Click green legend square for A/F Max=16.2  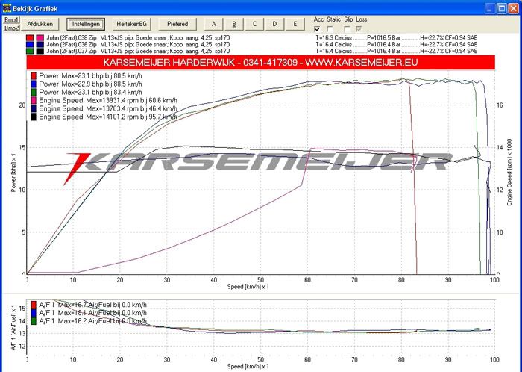34,321
